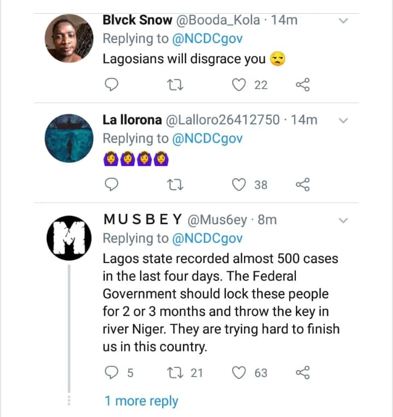Viewport: 393px width, 417px height.
Task: Open La llorona's profile avatar
Action: 69,138
